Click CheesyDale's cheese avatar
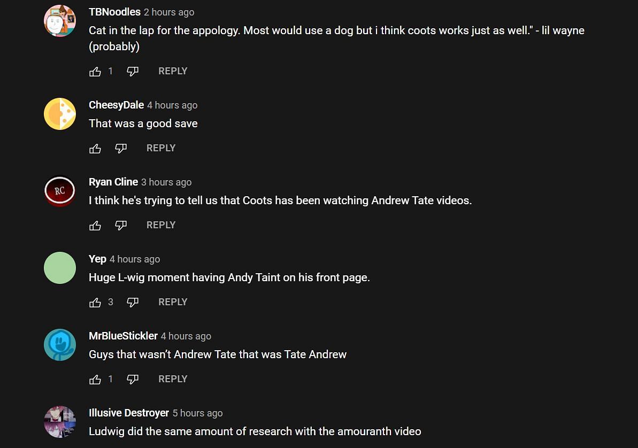The image size is (638, 448). pos(60,114)
